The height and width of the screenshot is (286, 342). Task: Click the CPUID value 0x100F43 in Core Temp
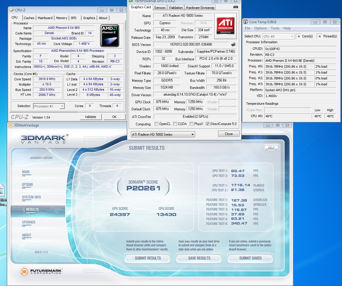tap(300, 49)
